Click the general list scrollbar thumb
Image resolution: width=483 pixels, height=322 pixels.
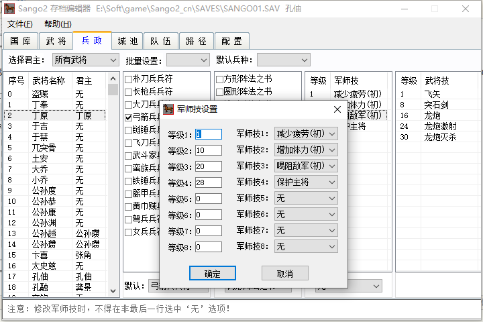(113, 89)
